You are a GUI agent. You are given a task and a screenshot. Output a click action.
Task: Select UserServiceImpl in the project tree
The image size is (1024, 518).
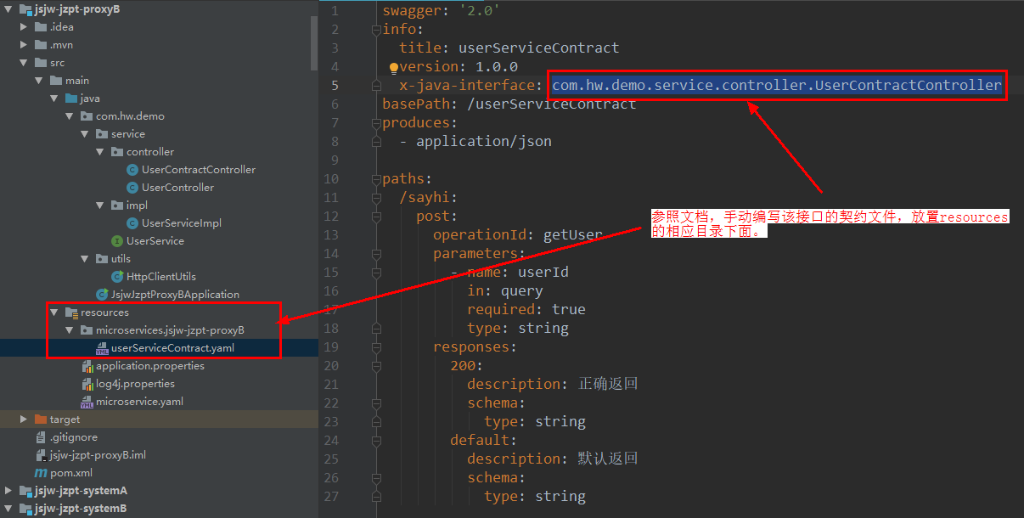[181, 222]
